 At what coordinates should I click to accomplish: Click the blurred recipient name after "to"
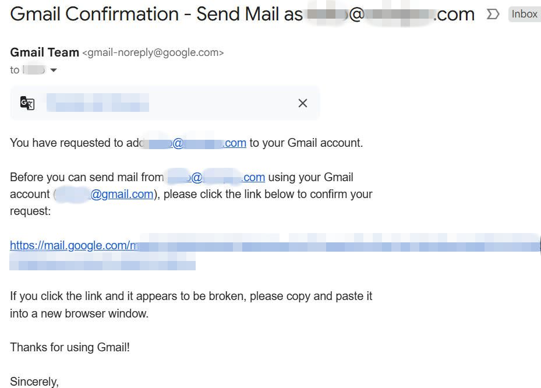click(34, 70)
